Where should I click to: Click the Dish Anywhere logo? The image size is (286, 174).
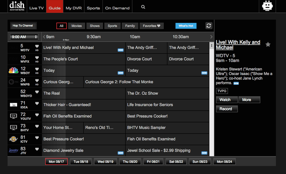click(17, 6)
